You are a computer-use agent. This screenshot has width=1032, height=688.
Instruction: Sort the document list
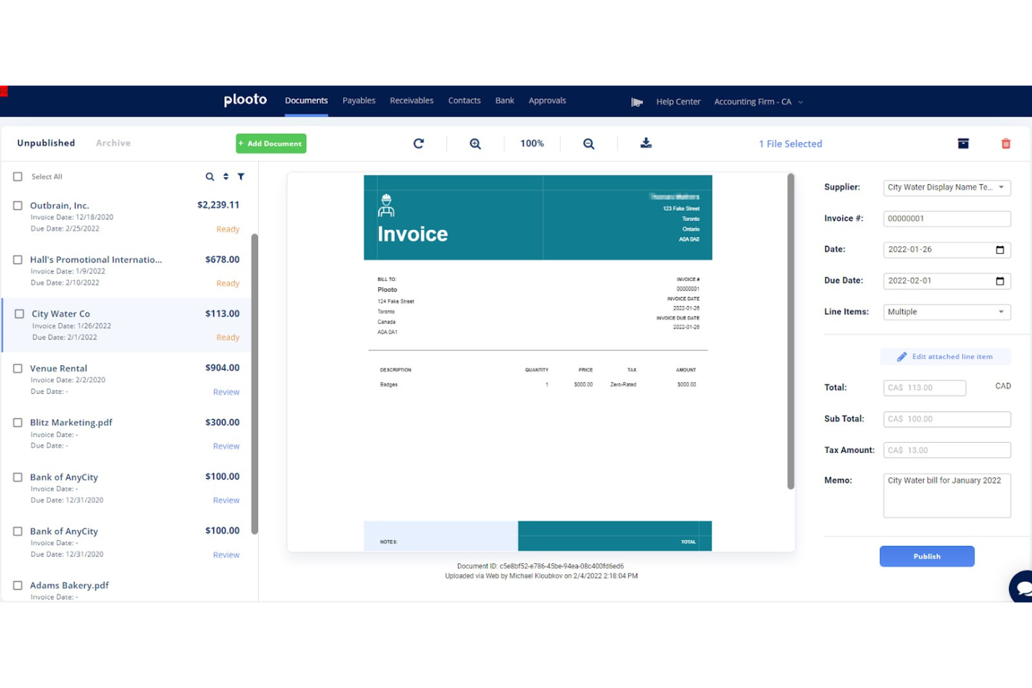(225, 176)
